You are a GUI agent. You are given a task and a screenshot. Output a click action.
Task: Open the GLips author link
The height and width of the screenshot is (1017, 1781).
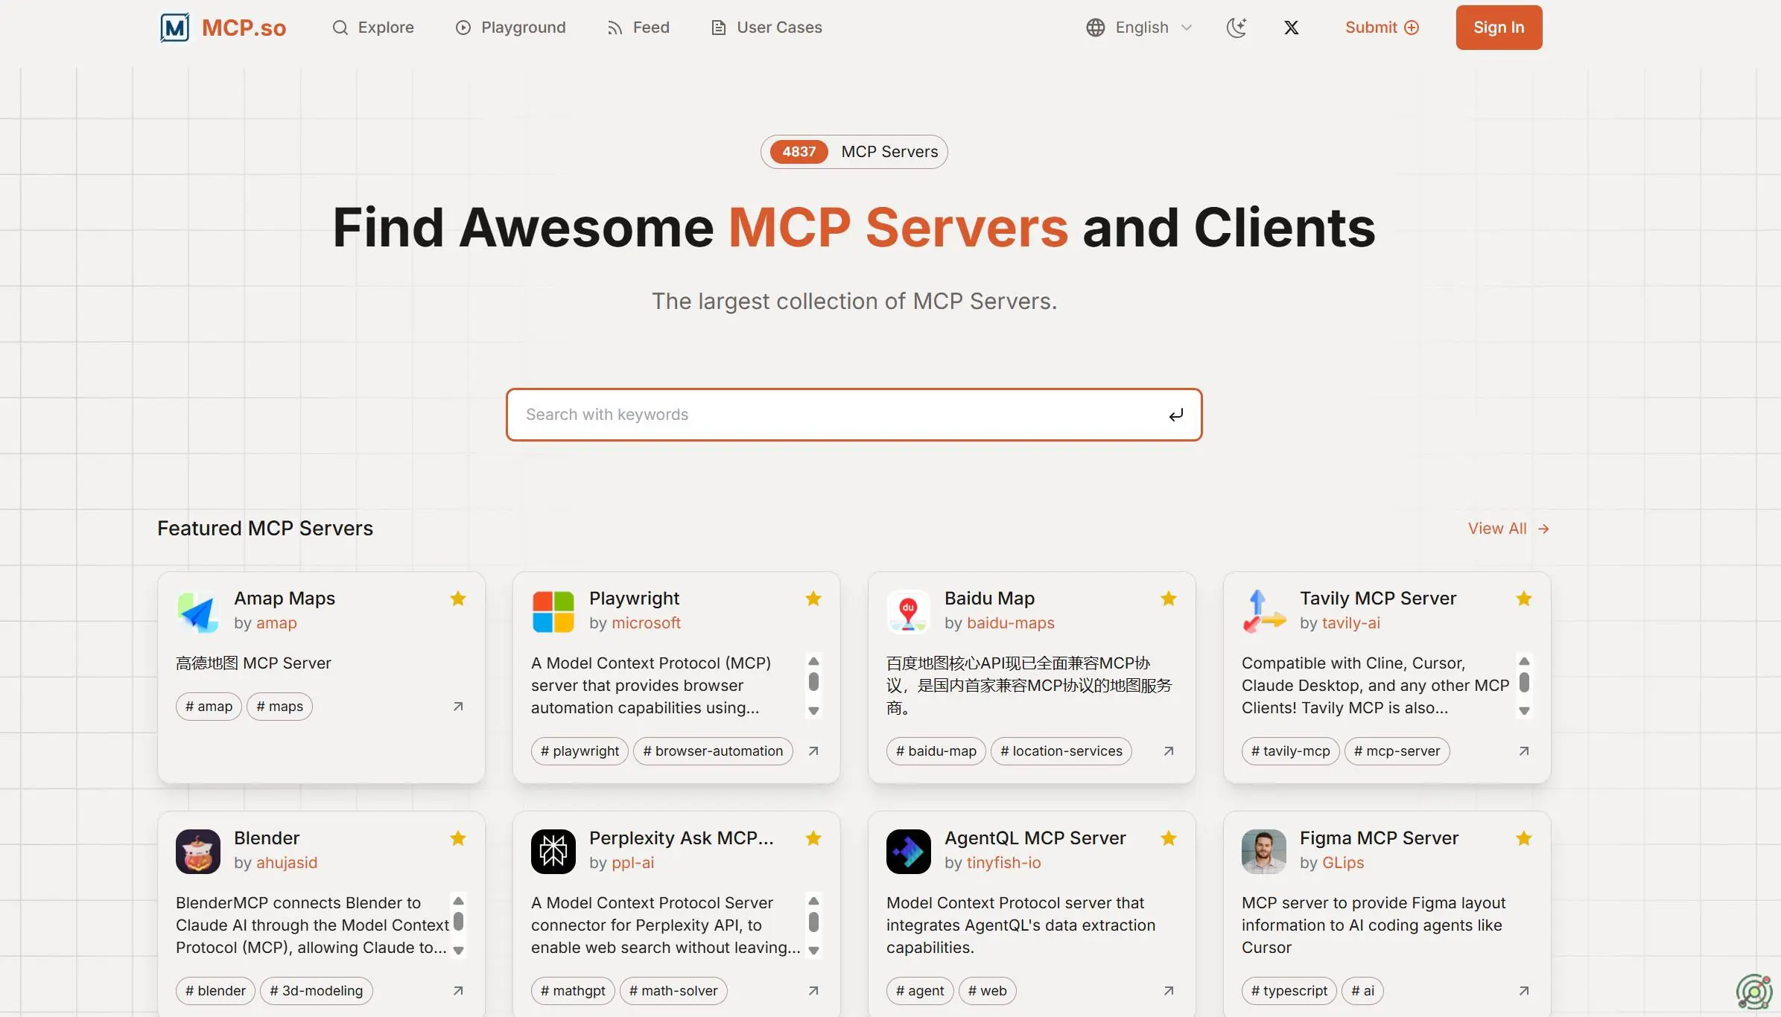(1343, 863)
